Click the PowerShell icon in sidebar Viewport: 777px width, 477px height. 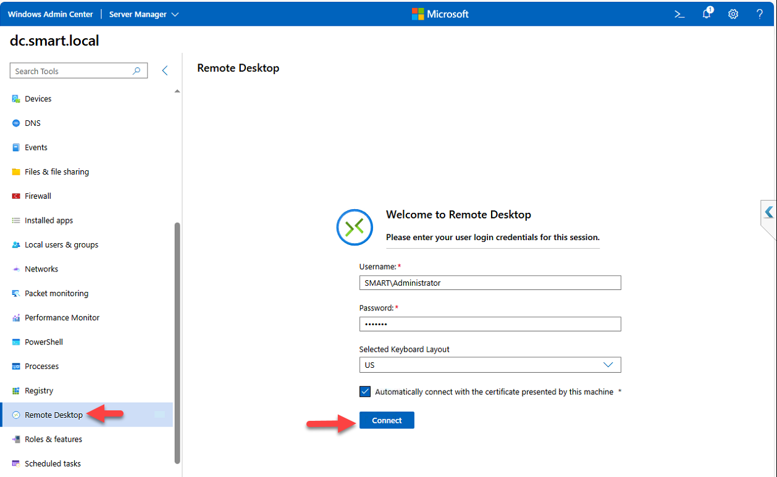click(x=16, y=342)
